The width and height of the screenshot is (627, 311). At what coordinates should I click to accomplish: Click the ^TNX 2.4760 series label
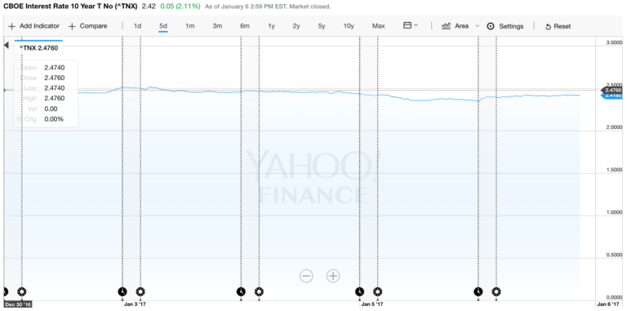tap(39, 48)
